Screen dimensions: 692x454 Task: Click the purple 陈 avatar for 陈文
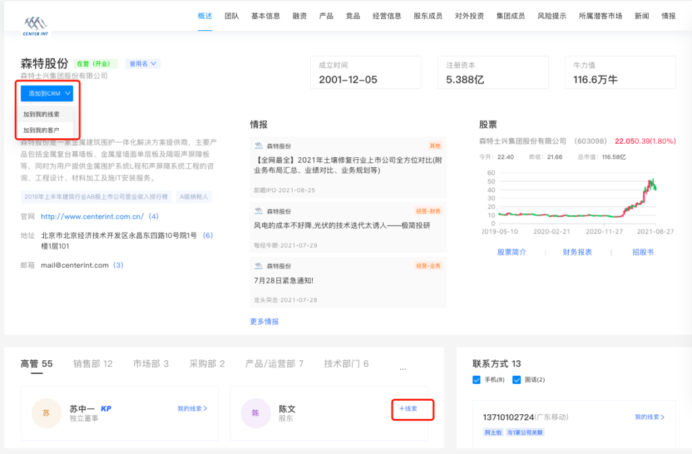tap(255, 413)
